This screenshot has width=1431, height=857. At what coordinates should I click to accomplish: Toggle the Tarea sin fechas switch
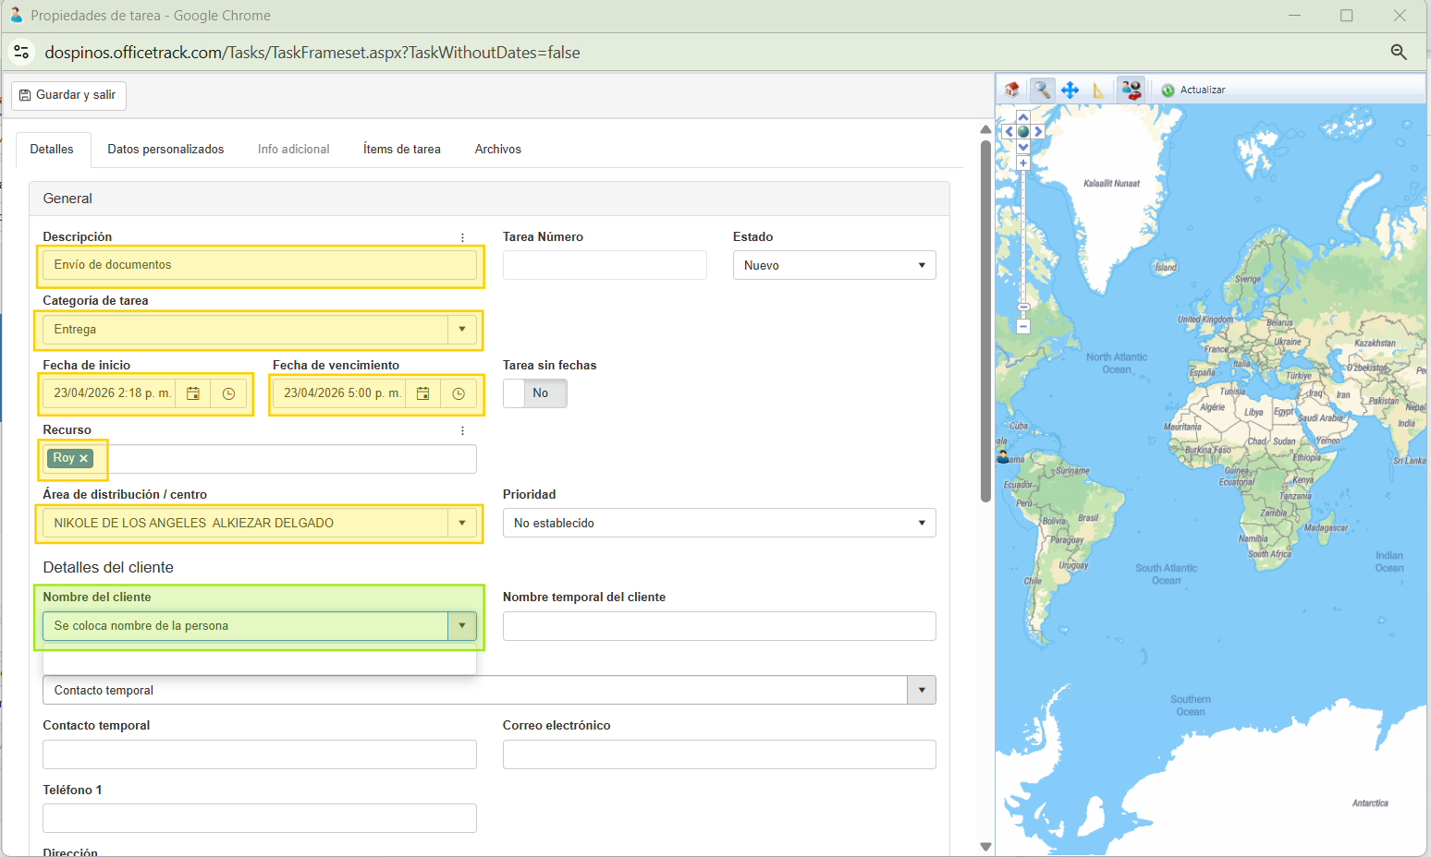tap(534, 393)
